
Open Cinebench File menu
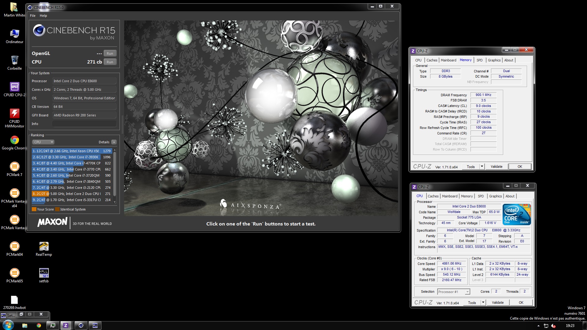click(x=33, y=16)
